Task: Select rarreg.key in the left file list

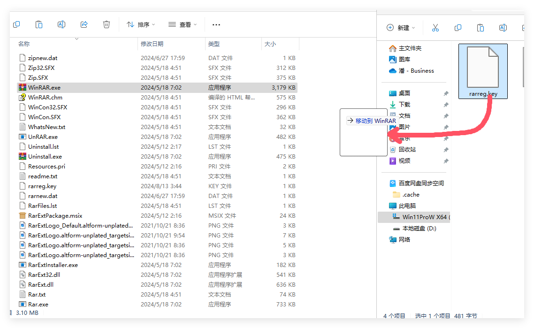Action: [42, 186]
